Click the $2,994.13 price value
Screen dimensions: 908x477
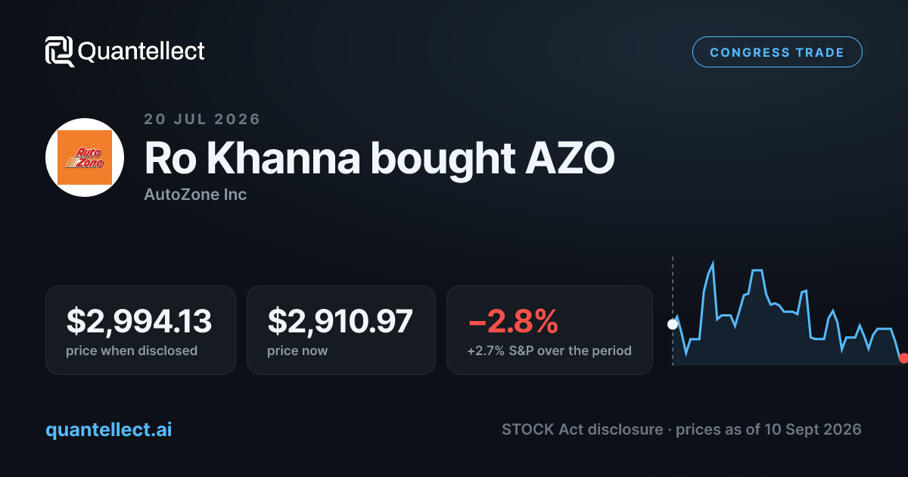pyautogui.click(x=139, y=321)
